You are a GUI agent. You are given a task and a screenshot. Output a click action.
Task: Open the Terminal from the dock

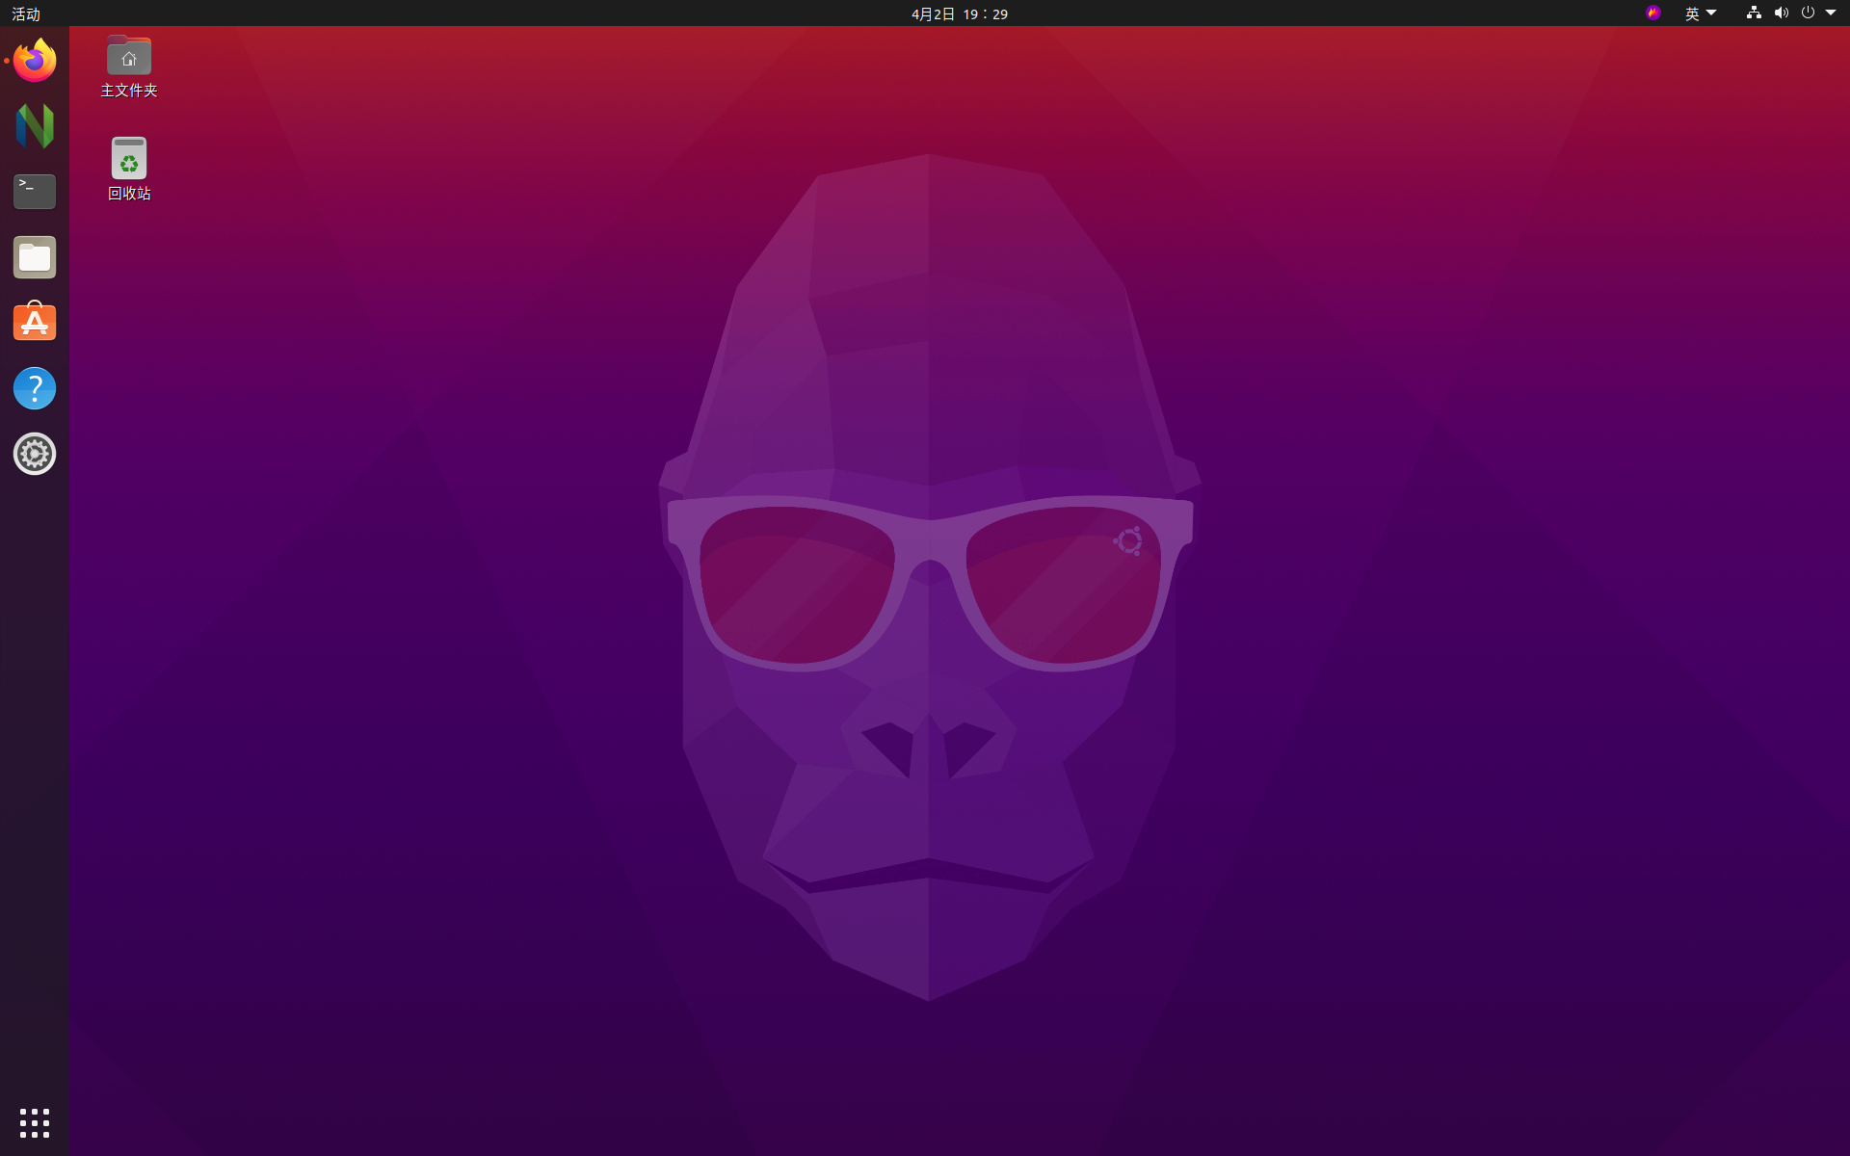35,192
